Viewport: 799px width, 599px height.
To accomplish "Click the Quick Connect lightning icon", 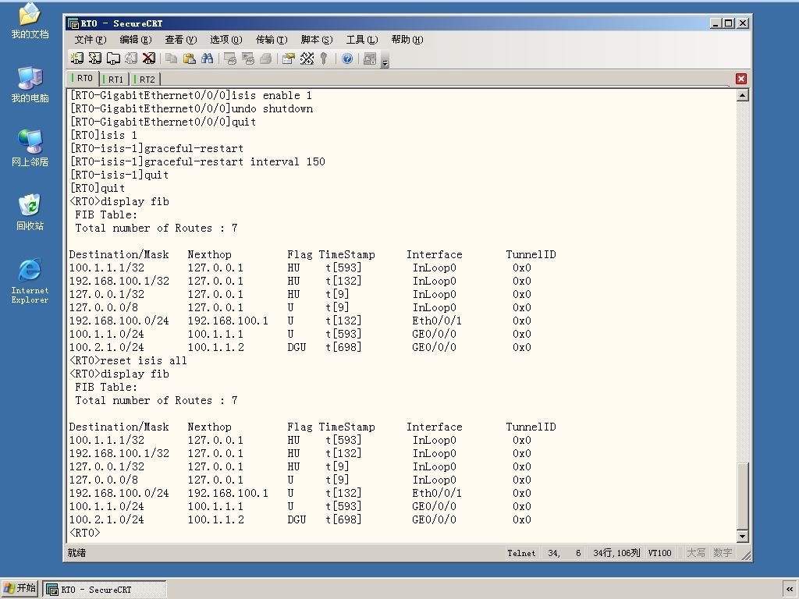I will 94,58.
